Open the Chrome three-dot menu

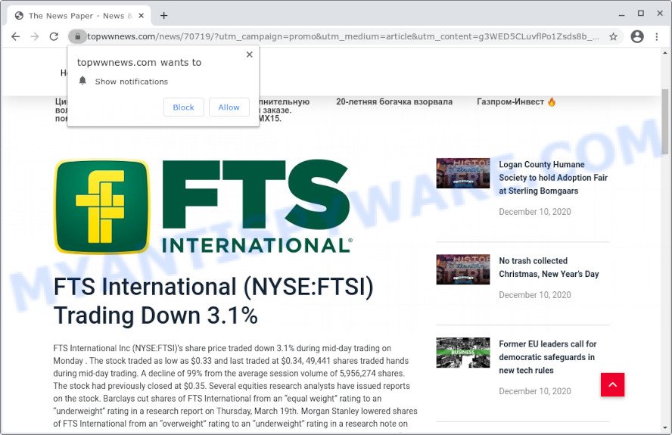[657, 36]
